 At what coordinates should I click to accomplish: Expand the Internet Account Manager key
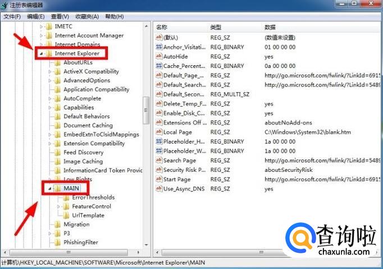point(42,35)
